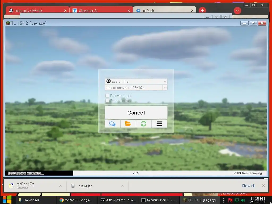Open the ass on fire account selector
Screen dimensions: 272x204
(136, 81)
